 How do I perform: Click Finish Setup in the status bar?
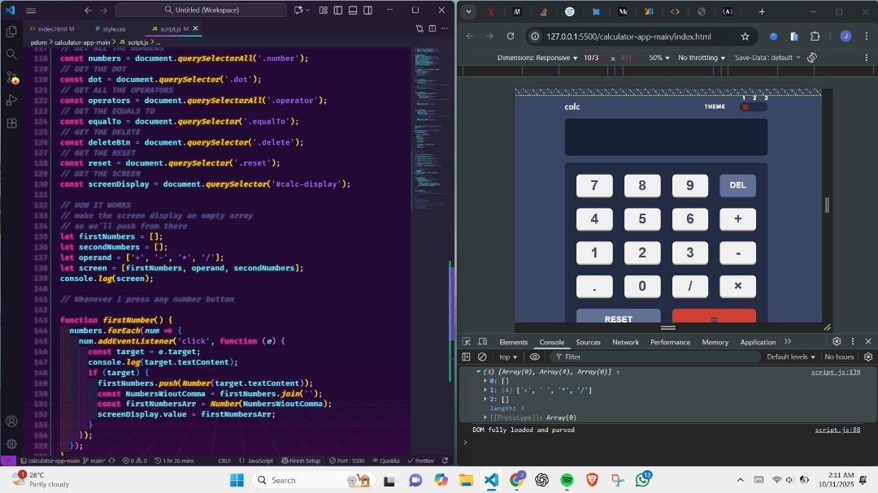[x=301, y=461]
